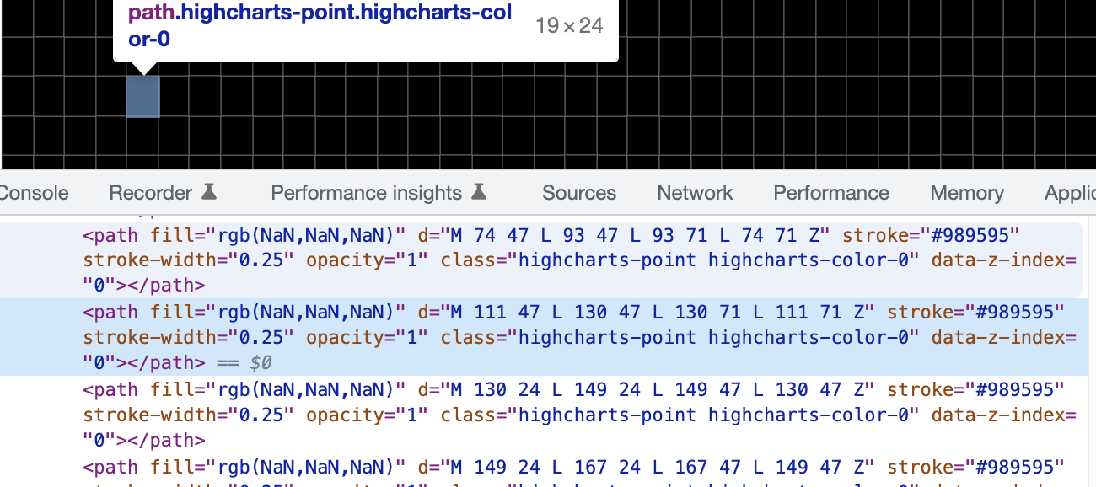Switch to the Memory tab
Screen dimensions: 1096x487
click(x=966, y=192)
